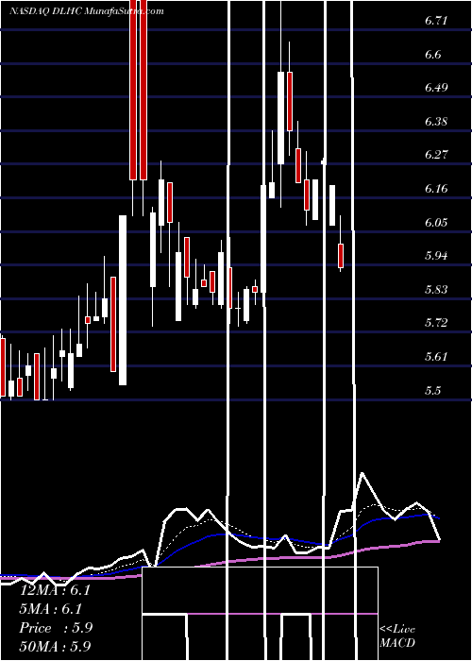Screen dimensions: 472x661
Task: Click the tall white candlestick spanning 5.55 to 6.1
Action: (x=122, y=300)
